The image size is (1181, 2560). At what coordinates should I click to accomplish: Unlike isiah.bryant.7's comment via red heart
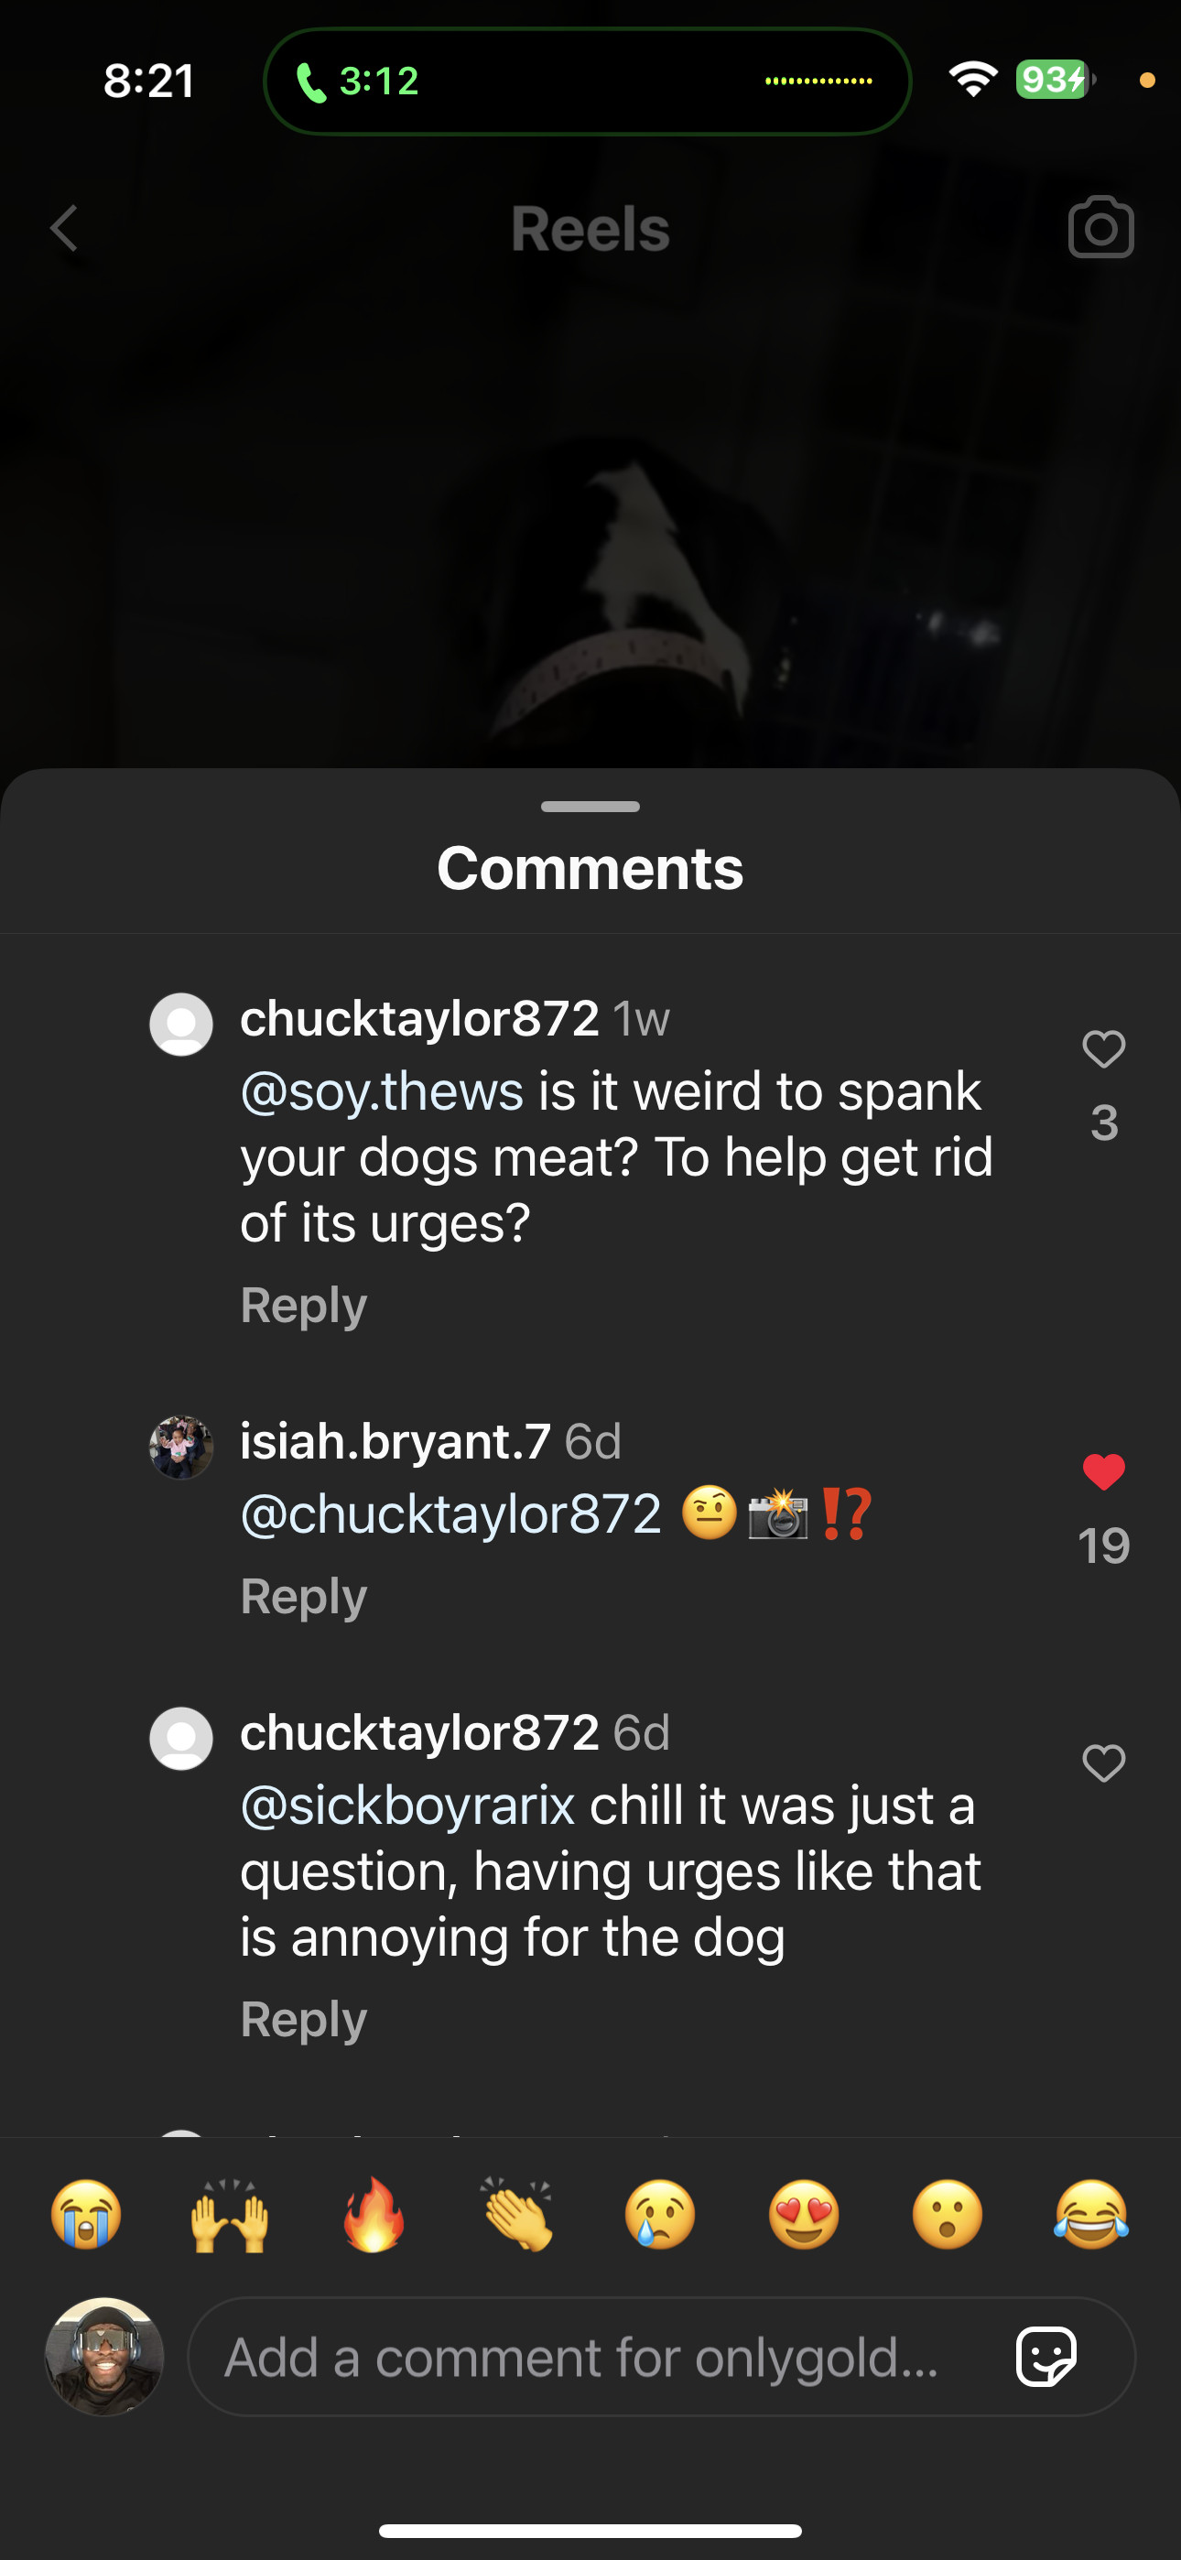point(1103,1473)
